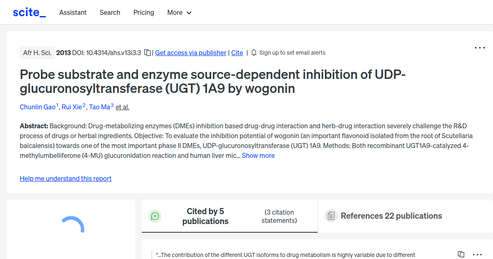
Task: Open the Assistant menu item
Action: pos(73,12)
